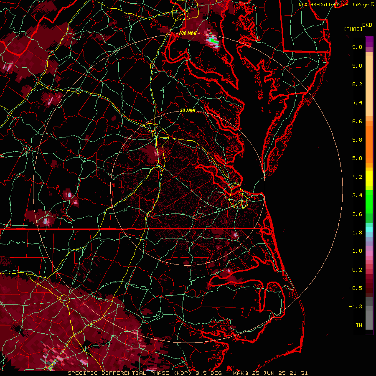This screenshot has width=376, height=376.
Task: Click the 6.6 value on color scale
Action: pos(357,121)
